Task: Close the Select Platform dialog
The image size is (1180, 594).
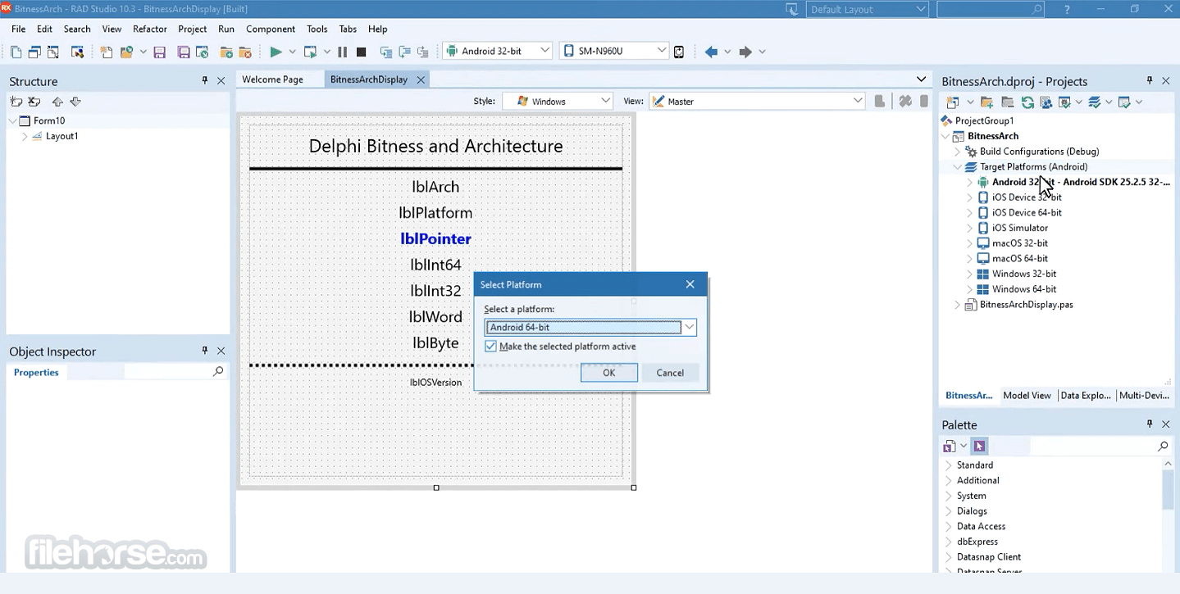Action: (690, 284)
